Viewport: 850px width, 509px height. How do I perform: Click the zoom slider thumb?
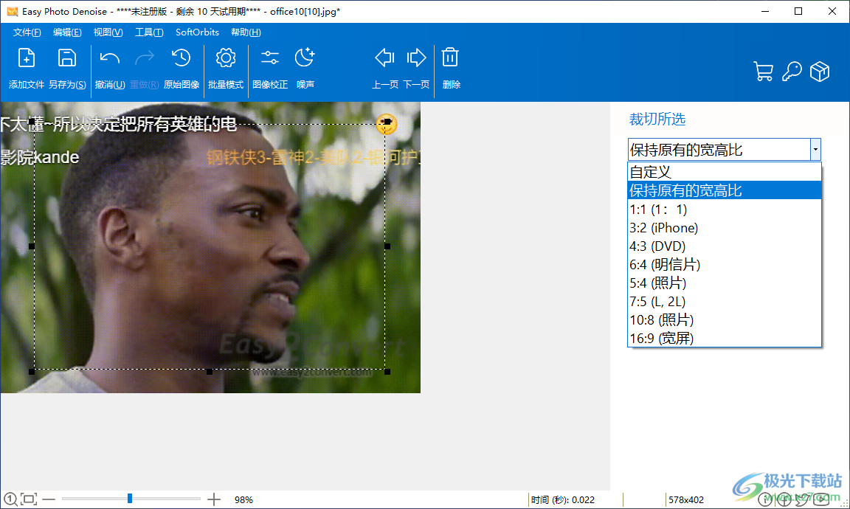[130, 498]
